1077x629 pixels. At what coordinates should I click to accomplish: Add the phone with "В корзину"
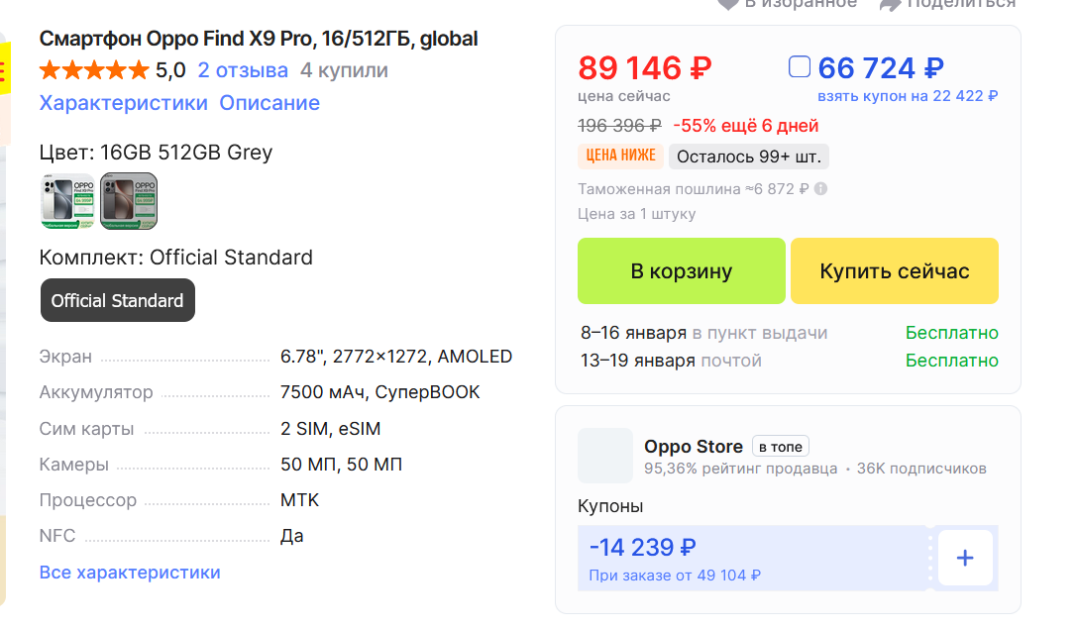681,271
